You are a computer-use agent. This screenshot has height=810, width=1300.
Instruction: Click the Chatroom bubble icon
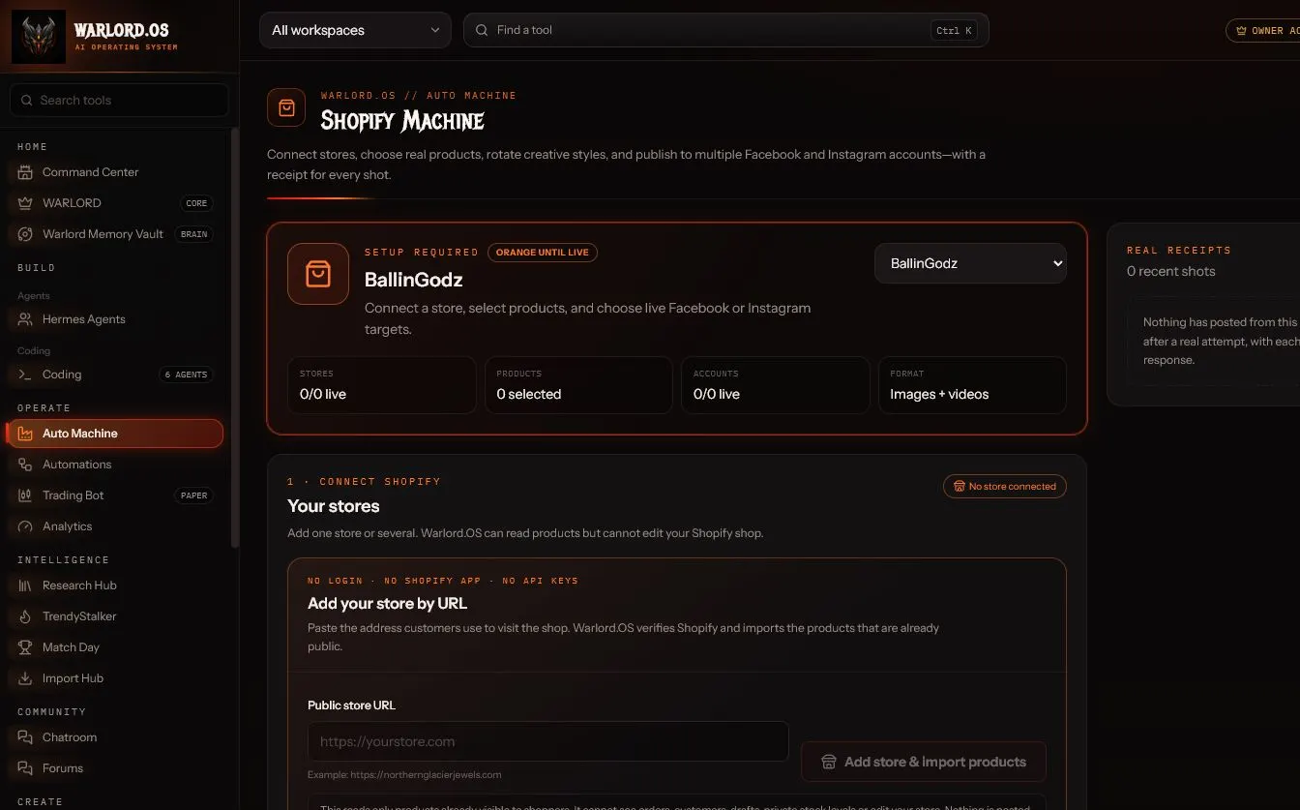(25, 737)
